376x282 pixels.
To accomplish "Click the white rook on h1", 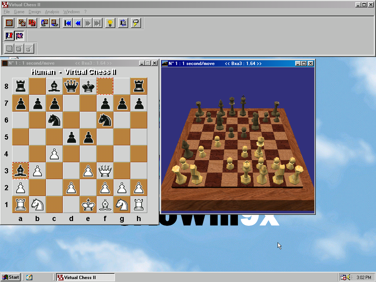I will click(139, 204).
